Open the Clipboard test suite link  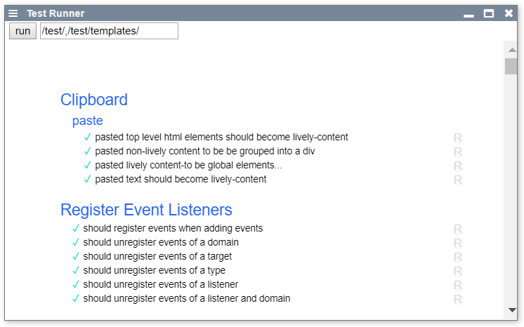tap(94, 100)
